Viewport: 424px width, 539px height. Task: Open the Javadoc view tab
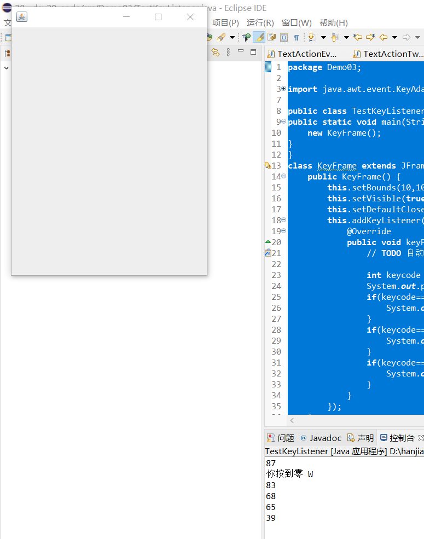pyautogui.click(x=321, y=438)
